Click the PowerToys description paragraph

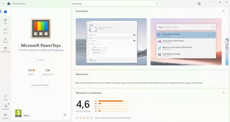click(139, 83)
